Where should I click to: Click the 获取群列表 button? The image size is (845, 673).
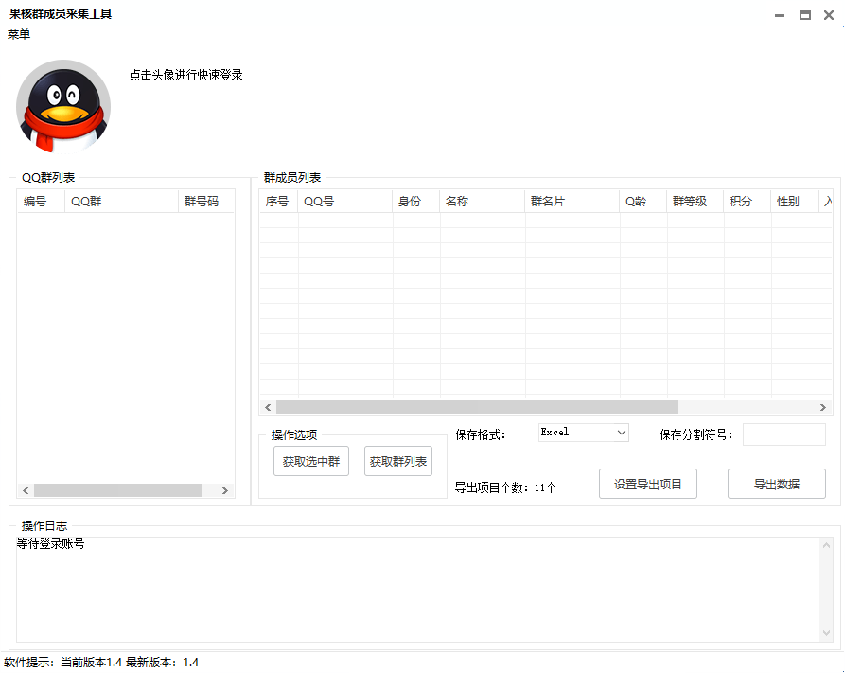click(398, 461)
